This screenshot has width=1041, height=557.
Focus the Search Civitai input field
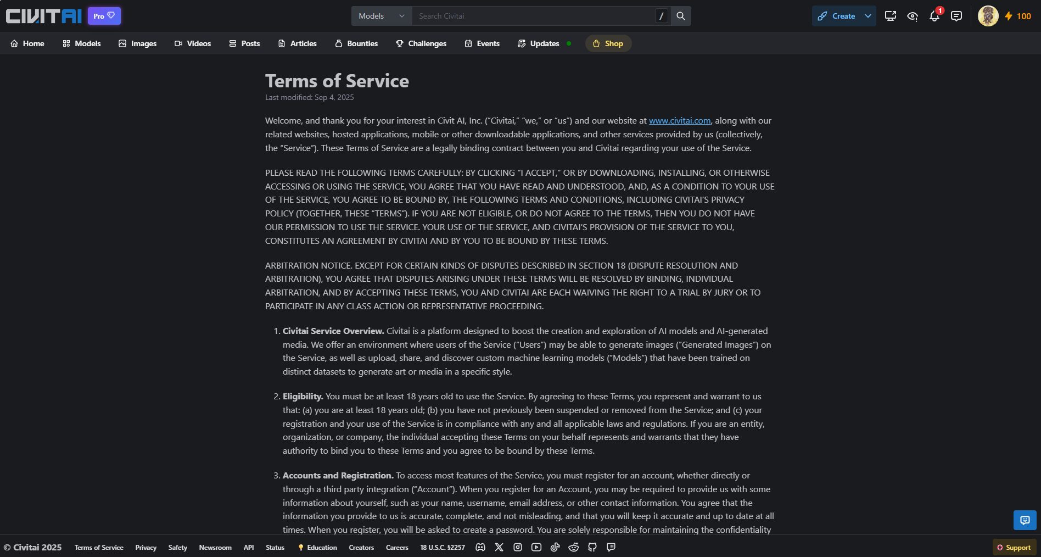[x=533, y=16]
